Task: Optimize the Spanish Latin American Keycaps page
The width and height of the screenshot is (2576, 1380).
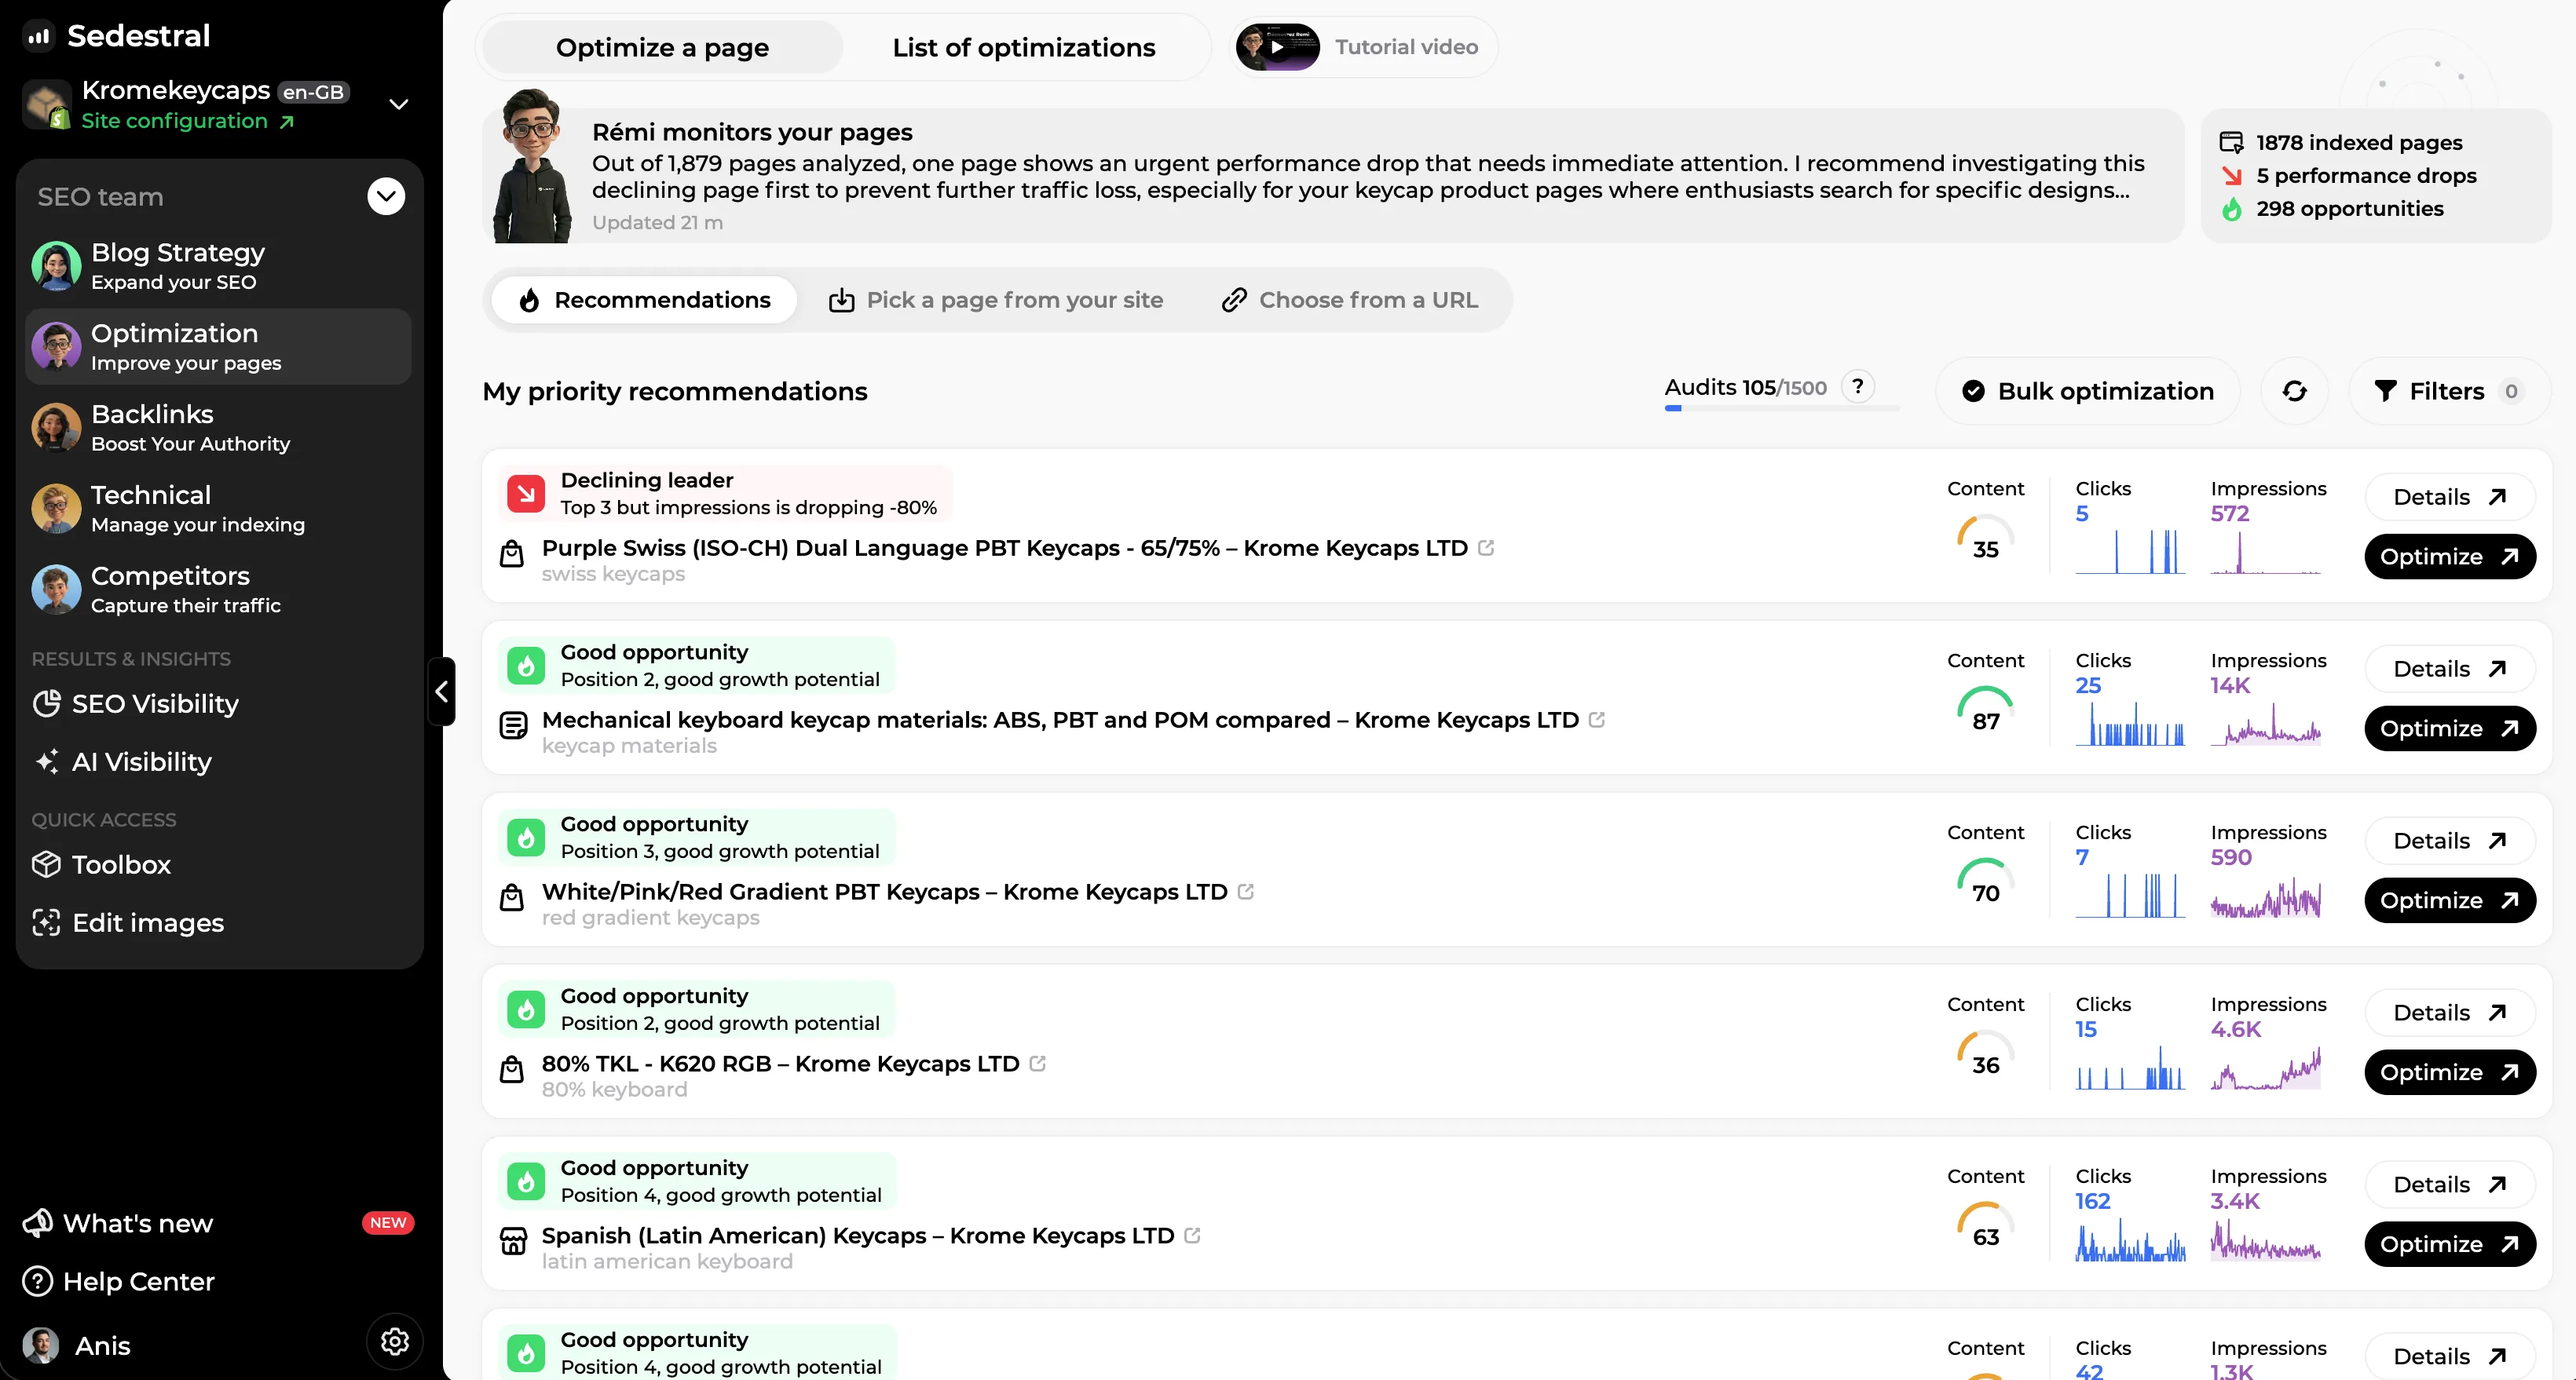Action: click(2450, 1244)
